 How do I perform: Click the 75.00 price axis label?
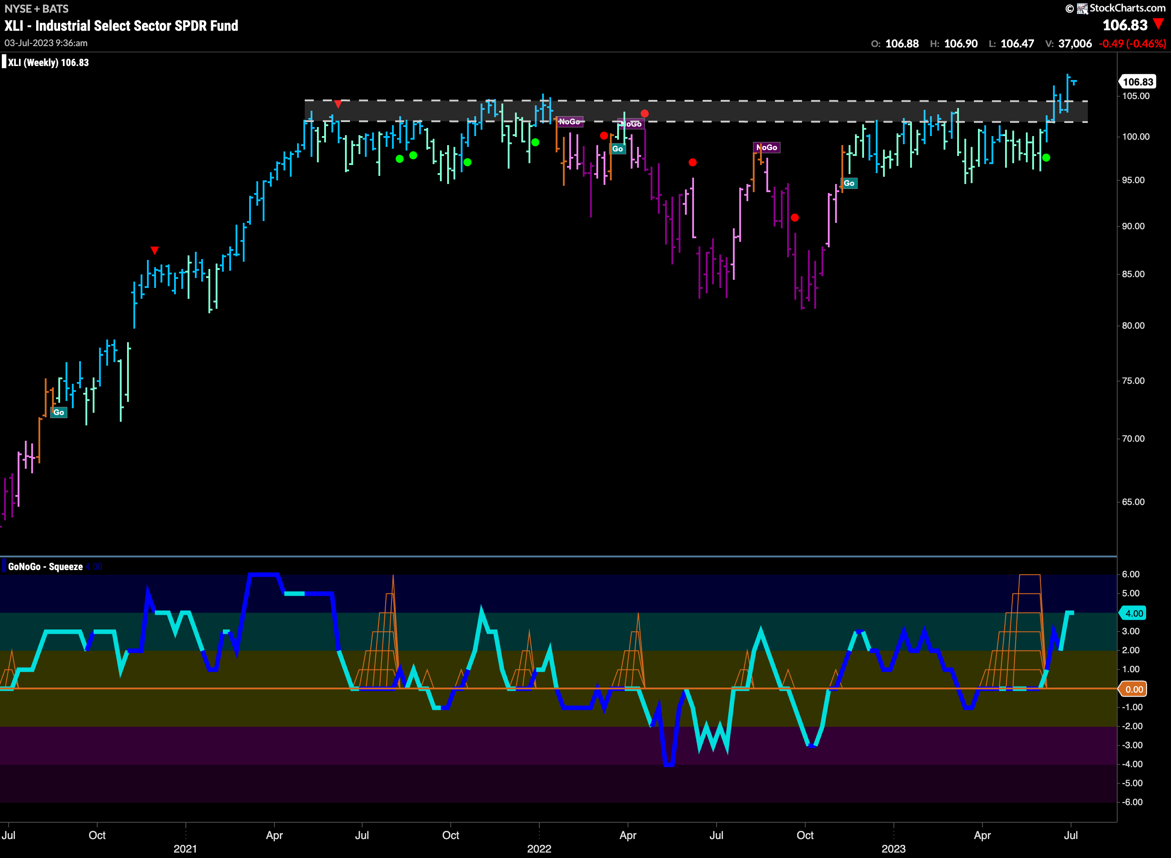(x=1133, y=381)
